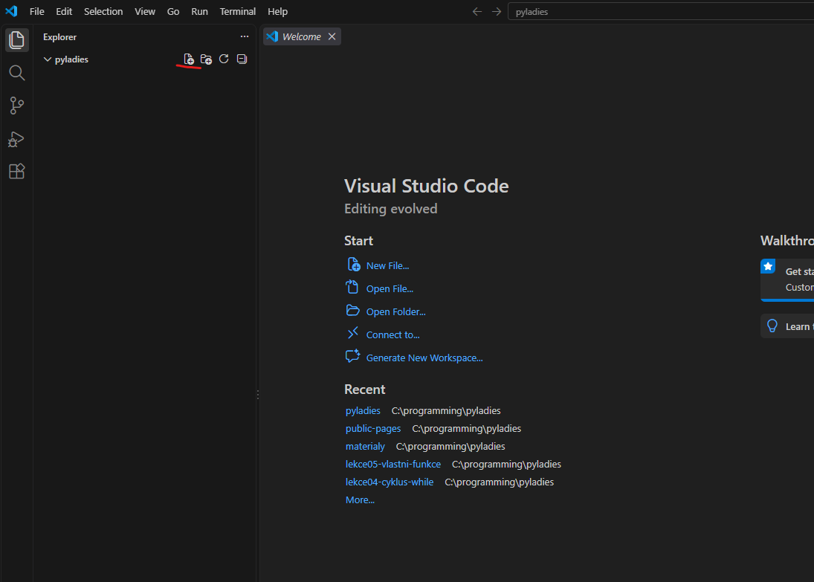Click the Editing evolved subtitle
Image resolution: width=814 pixels, height=582 pixels.
coord(390,209)
